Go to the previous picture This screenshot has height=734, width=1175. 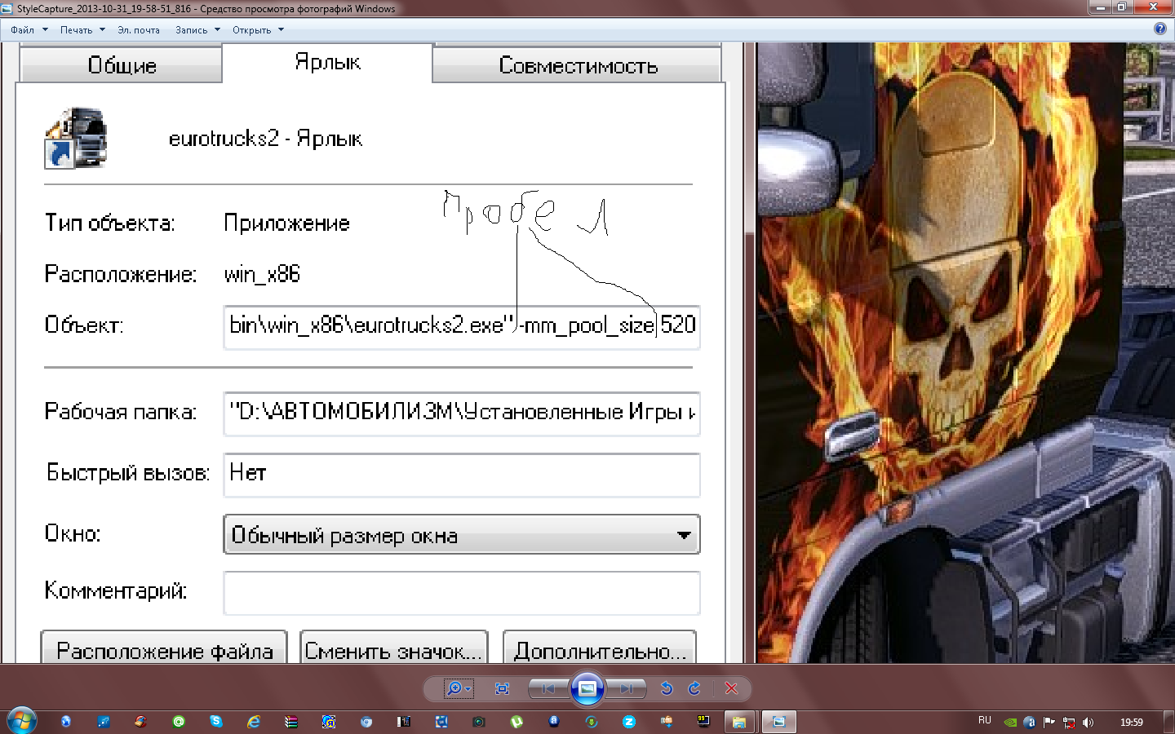548,689
